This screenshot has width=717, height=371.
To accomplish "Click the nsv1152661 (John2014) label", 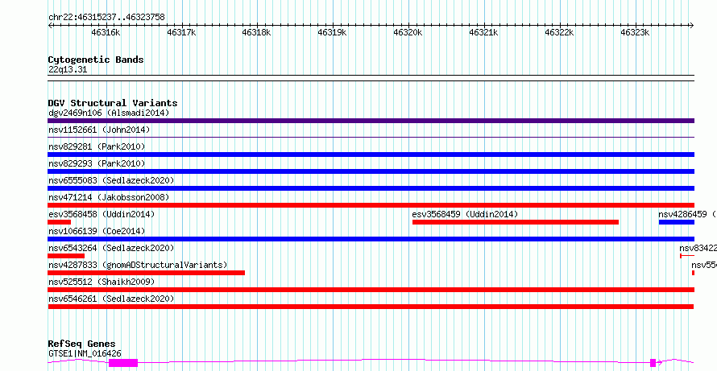I will (x=99, y=130).
